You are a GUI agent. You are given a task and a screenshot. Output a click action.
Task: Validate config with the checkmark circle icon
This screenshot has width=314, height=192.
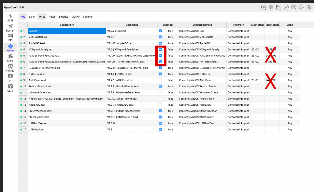pyautogui.click(x=286, y=7)
